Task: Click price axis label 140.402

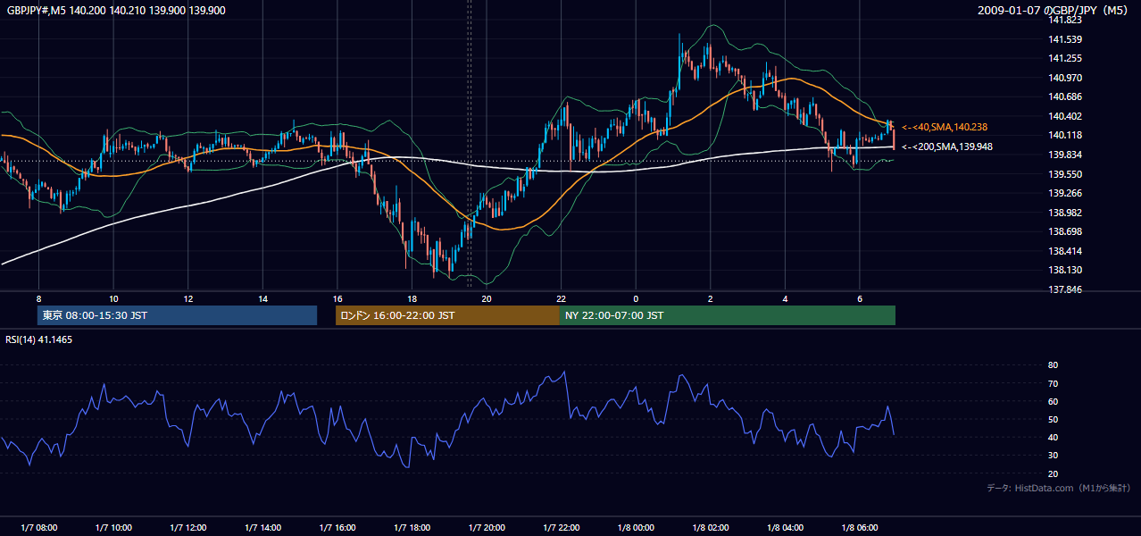Action: (1066, 116)
